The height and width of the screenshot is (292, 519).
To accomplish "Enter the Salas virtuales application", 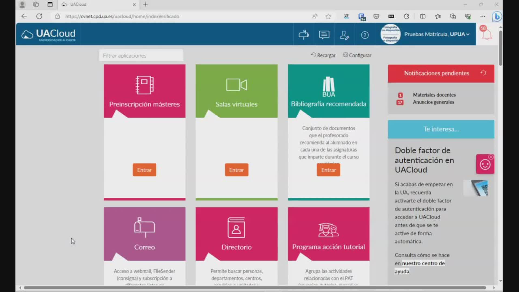I will pyautogui.click(x=237, y=170).
